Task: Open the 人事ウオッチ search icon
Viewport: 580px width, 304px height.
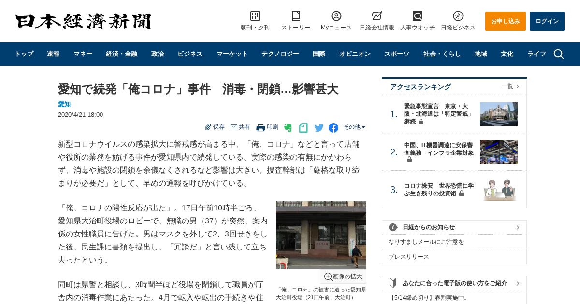Action: coord(418,16)
